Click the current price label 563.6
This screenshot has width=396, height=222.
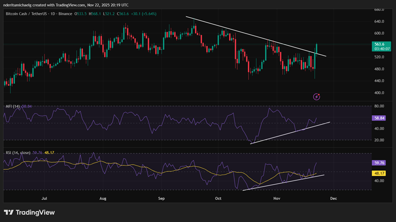pos(381,44)
